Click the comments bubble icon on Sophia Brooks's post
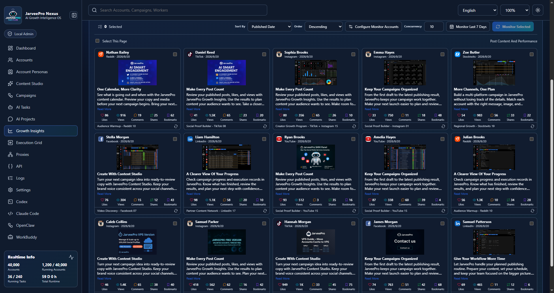Screen dimensions: 554x293 coord(314,115)
